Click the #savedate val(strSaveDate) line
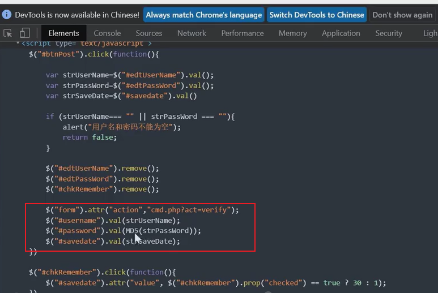This screenshot has width=438, height=293. [113, 241]
